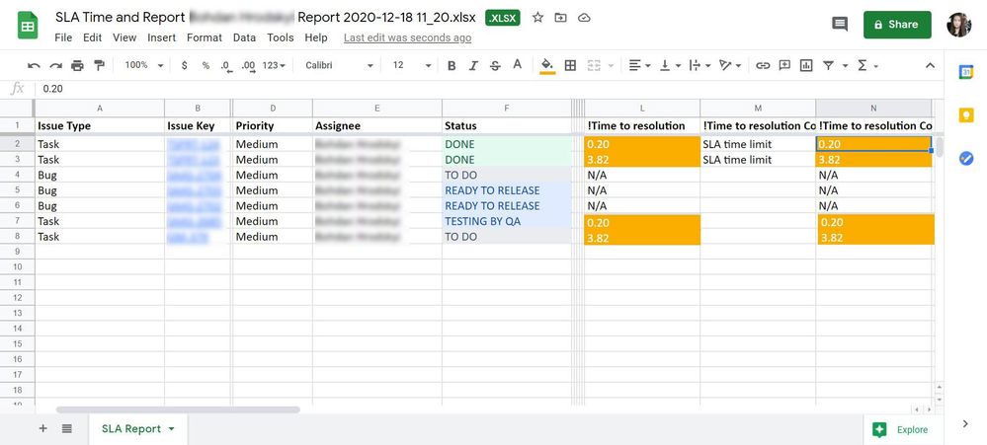Select the 'TESTING BY QA' status cell
This screenshot has height=445, width=987.
[507, 221]
